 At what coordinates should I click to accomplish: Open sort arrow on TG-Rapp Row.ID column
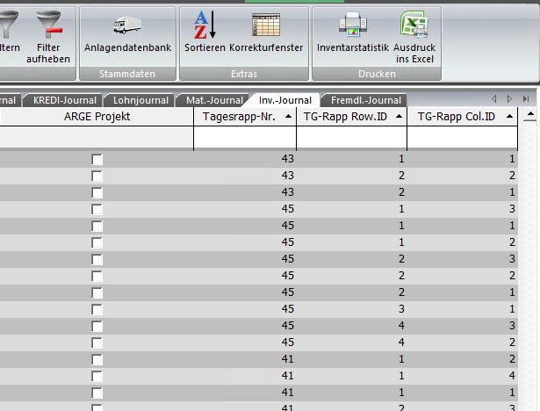[400, 117]
